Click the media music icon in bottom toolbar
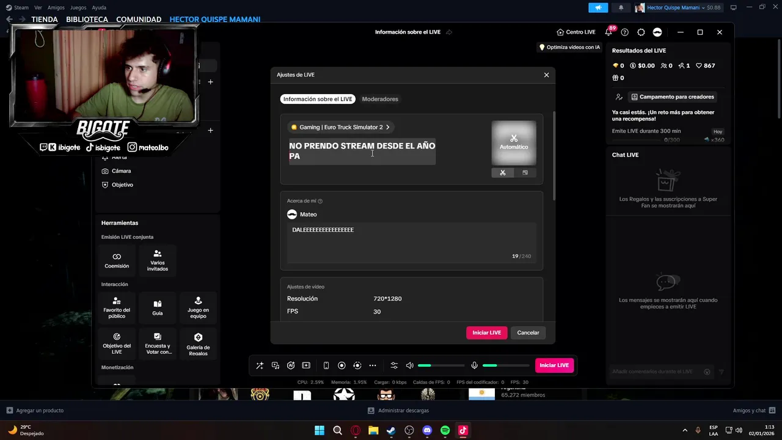 click(x=276, y=365)
